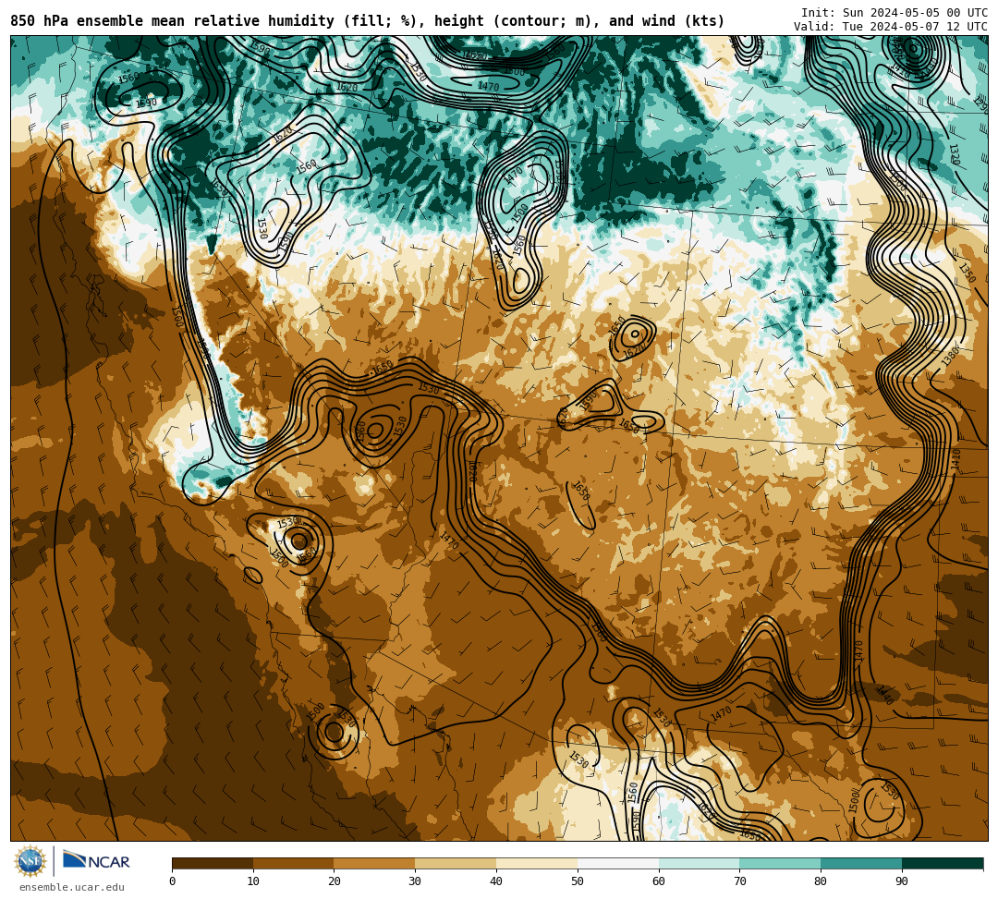Click colorbar tick label '90'

[902, 881]
